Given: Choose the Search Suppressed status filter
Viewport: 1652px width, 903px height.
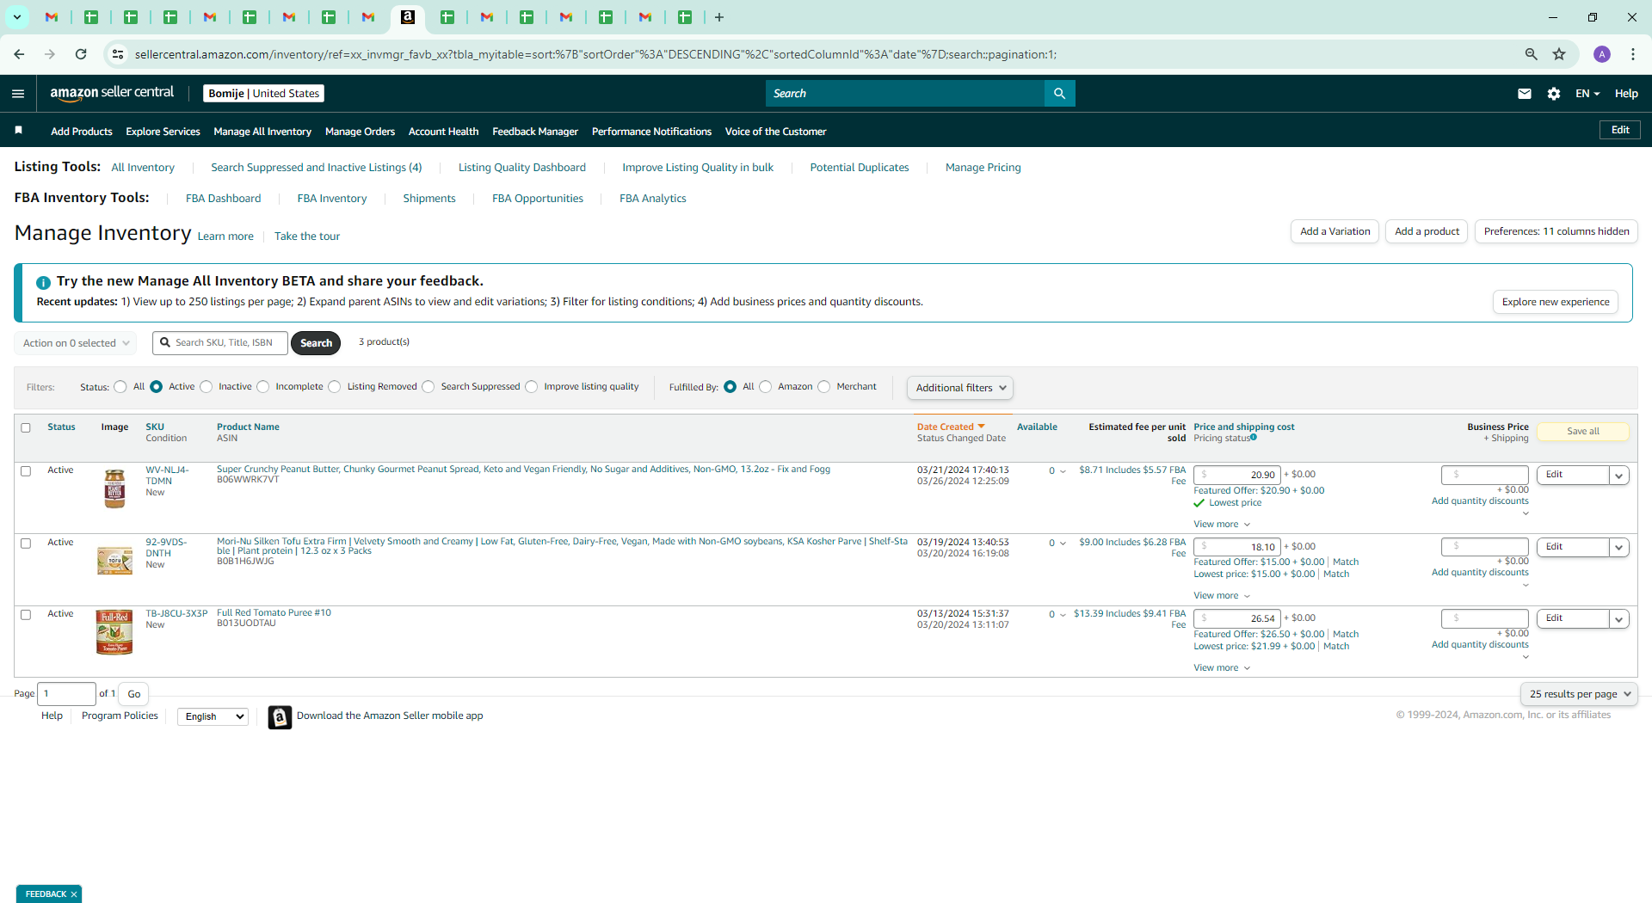Looking at the screenshot, I should pos(428,387).
